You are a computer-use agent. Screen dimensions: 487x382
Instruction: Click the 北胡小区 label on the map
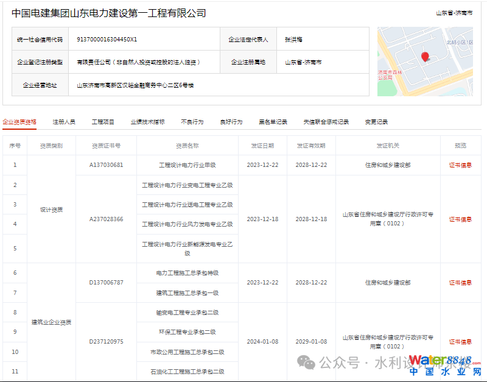[458, 43]
